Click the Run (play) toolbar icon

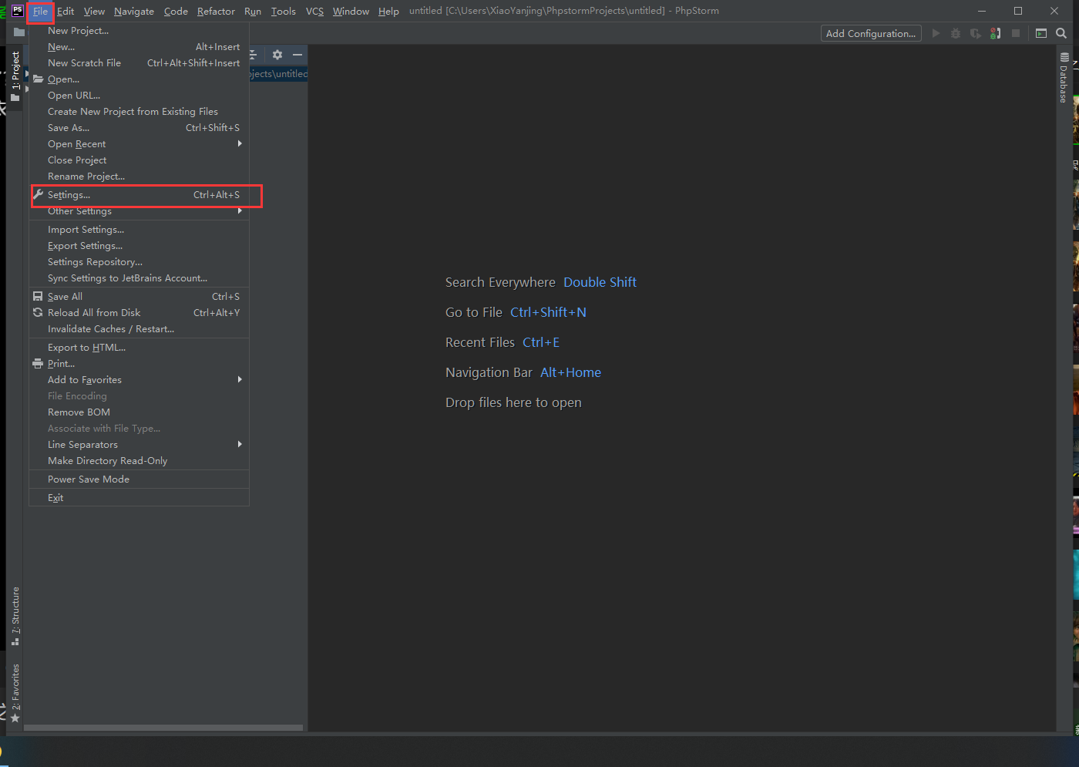936,33
